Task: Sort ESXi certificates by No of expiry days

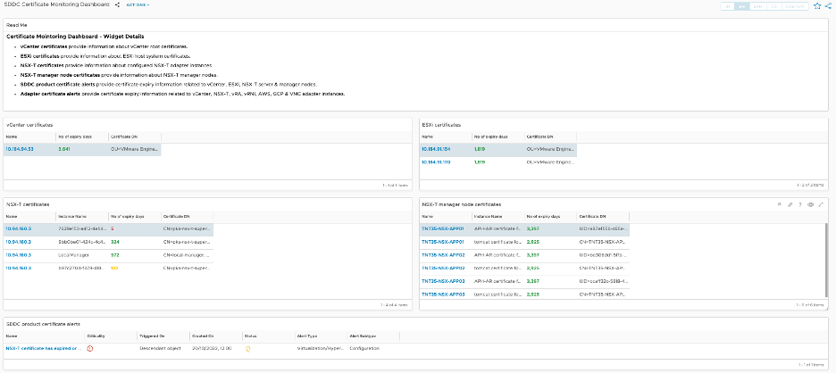Action: click(490, 137)
